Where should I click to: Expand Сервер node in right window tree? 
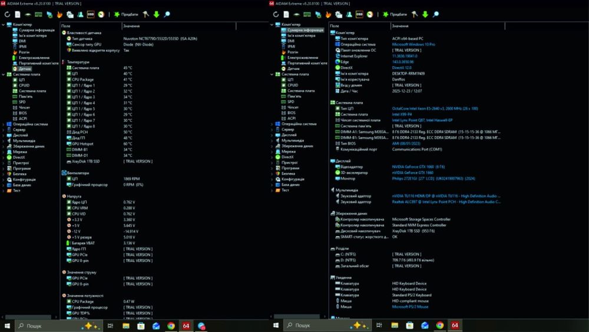coord(272,130)
